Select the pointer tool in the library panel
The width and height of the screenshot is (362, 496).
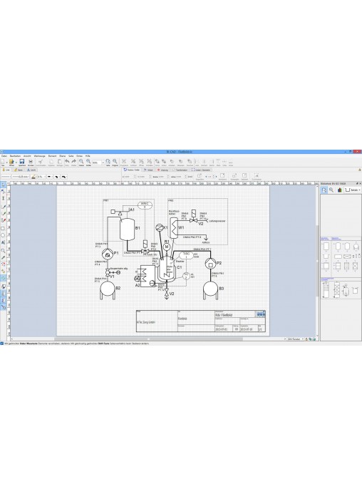click(324, 190)
